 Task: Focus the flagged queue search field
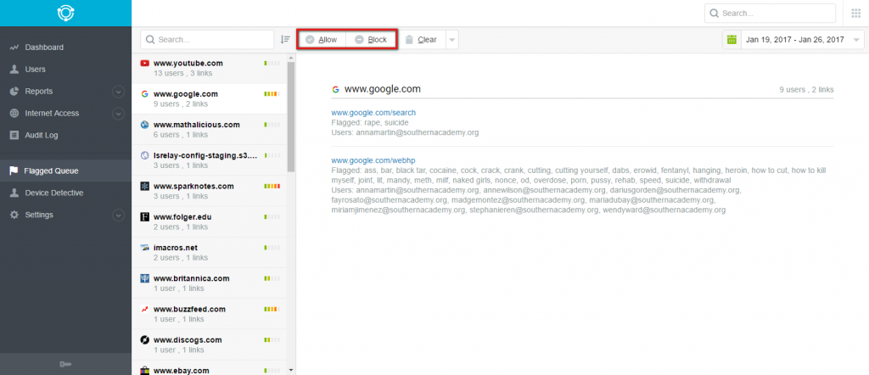click(x=207, y=40)
